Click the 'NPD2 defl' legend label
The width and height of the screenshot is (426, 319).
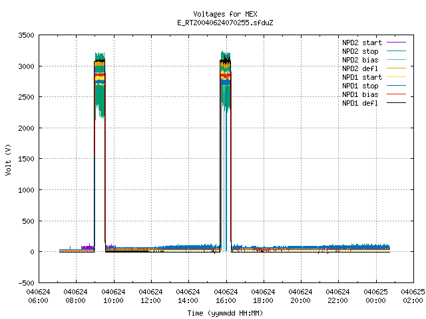point(360,68)
